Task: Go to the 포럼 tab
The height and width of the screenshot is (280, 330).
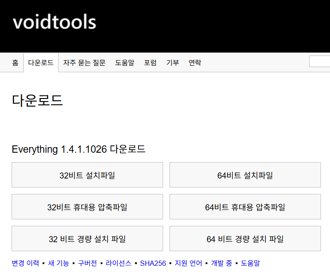Action: (x=150, y=63)
